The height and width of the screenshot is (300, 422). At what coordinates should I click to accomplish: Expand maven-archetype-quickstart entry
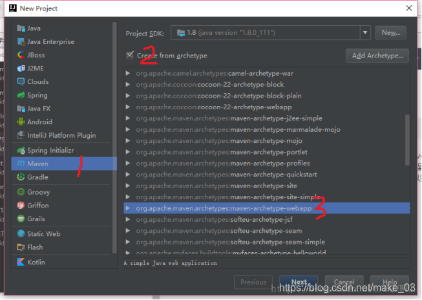(128, 175)
